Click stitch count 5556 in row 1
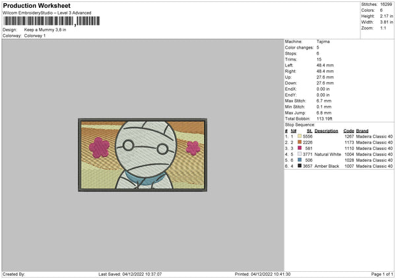Image resolution: width=396 pixels, height=279 pixels. (x=308, y=136)
